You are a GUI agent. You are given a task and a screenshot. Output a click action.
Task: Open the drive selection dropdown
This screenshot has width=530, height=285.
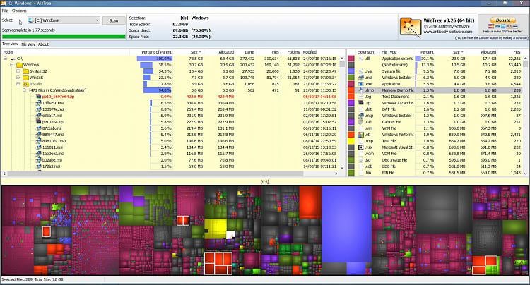click(x=64, y=20)
